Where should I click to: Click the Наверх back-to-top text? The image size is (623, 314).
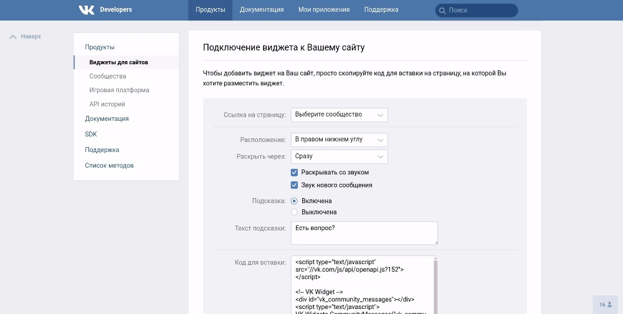coord(31,37)
